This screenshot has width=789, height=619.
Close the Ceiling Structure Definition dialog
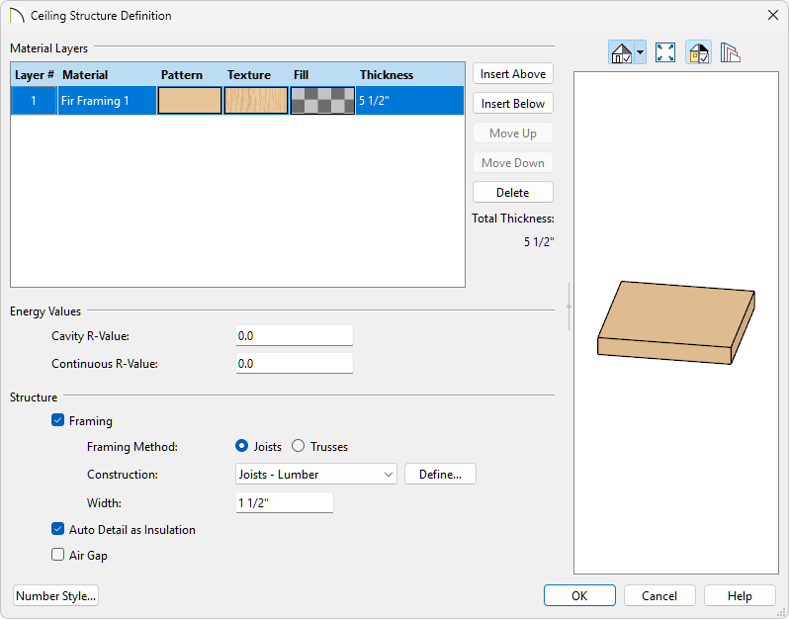pyautogui.click(x=773, y=15)
